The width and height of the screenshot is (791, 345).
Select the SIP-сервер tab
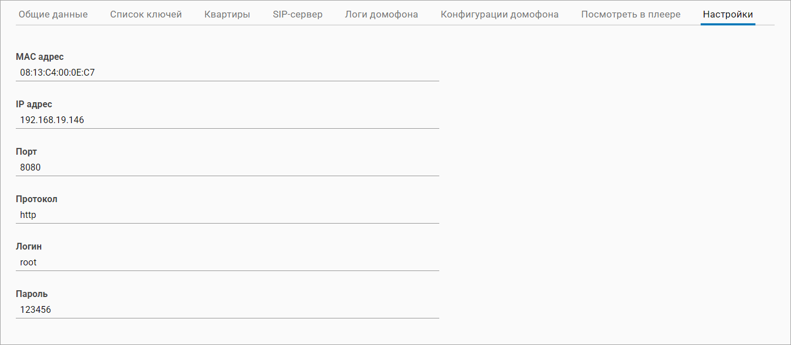click(298, 14)
